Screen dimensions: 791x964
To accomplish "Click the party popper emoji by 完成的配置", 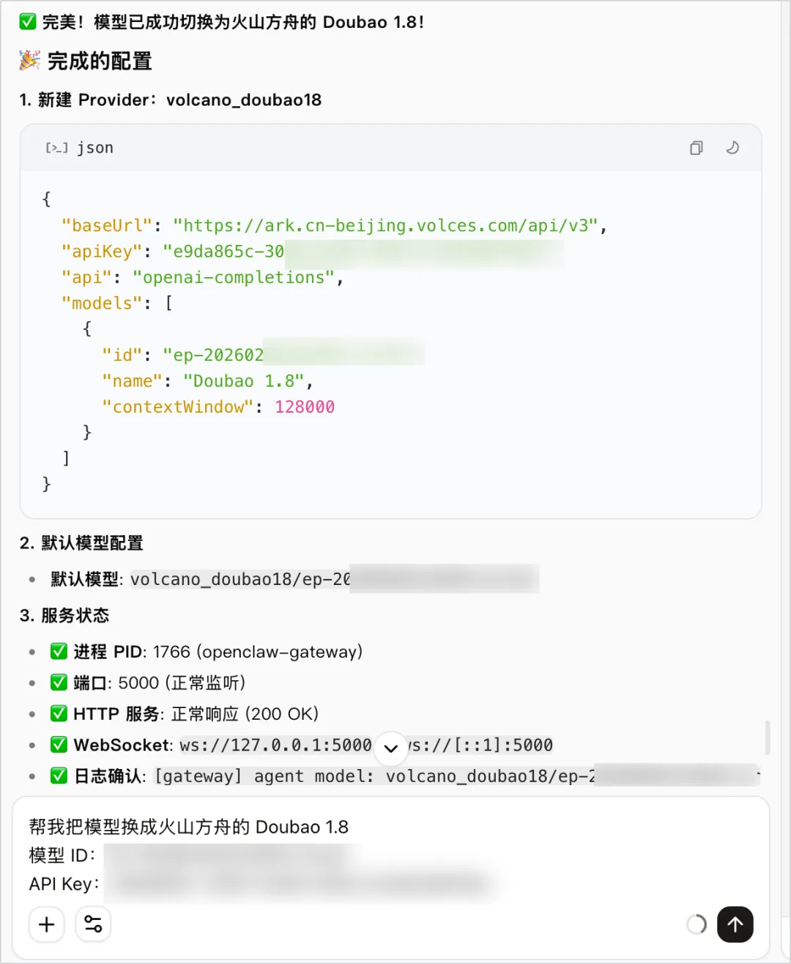I will pos(29,61).
